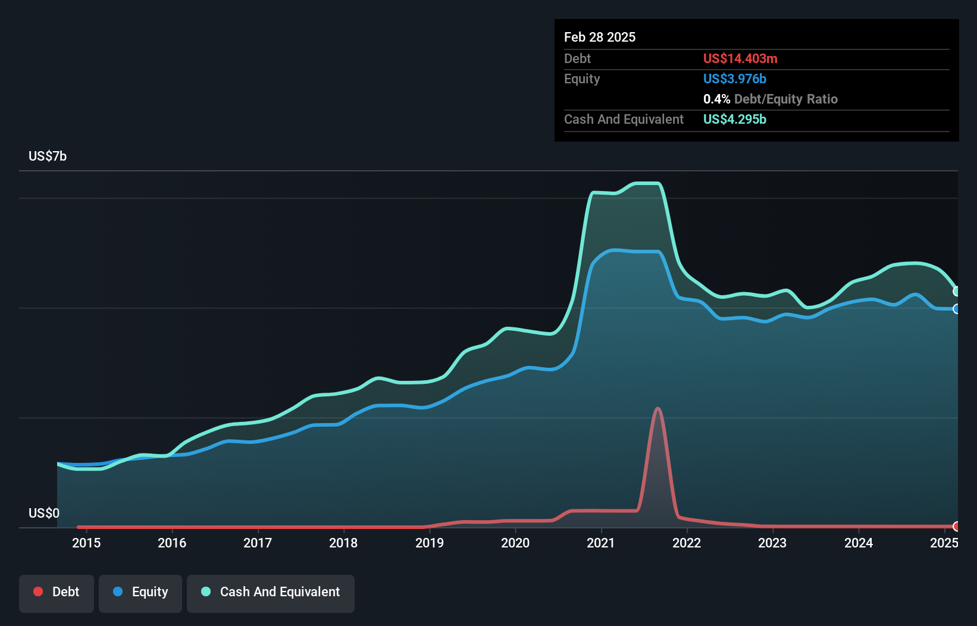Click the US$3.976b Equity link
The image size is (977, 626).
[x=735, y=79]
